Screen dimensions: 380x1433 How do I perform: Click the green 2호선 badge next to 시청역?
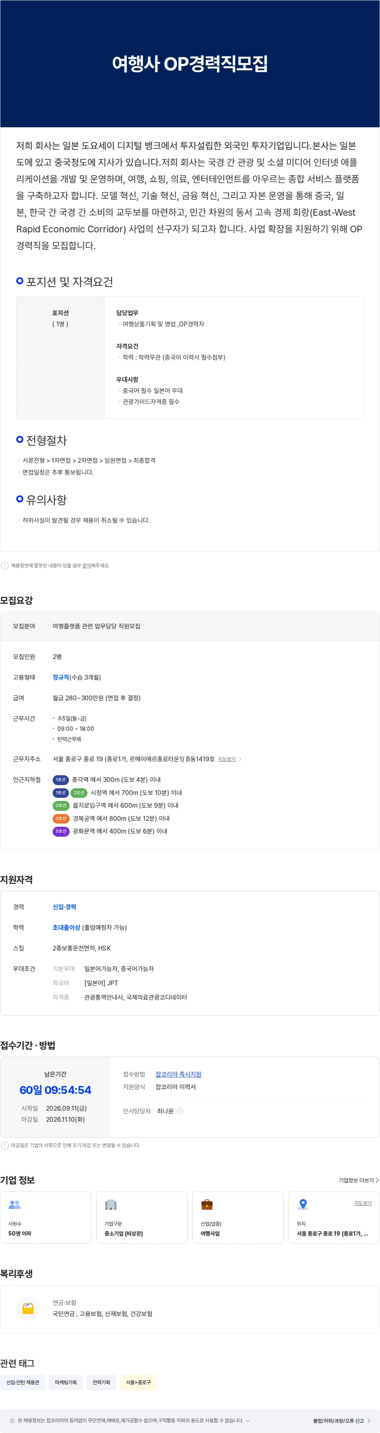click(79, 793)
